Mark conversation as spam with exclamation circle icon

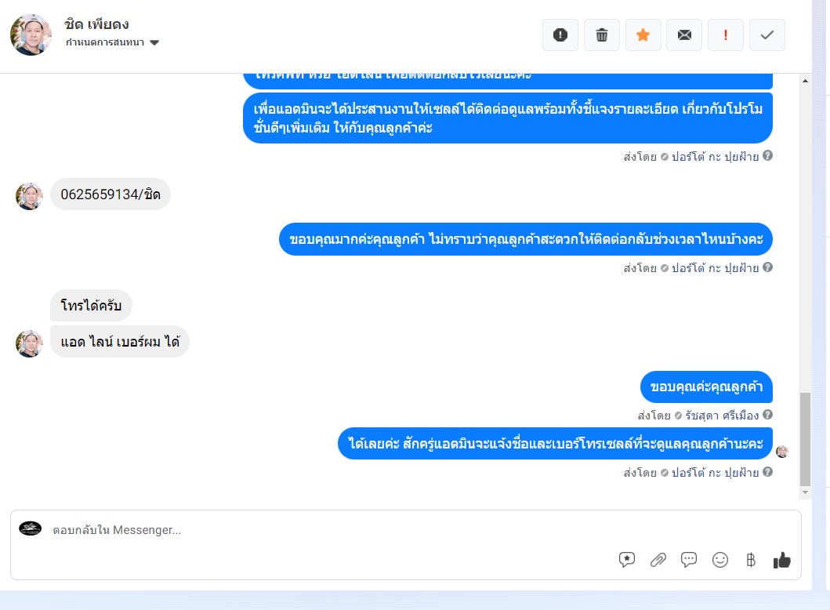[560, 35]
